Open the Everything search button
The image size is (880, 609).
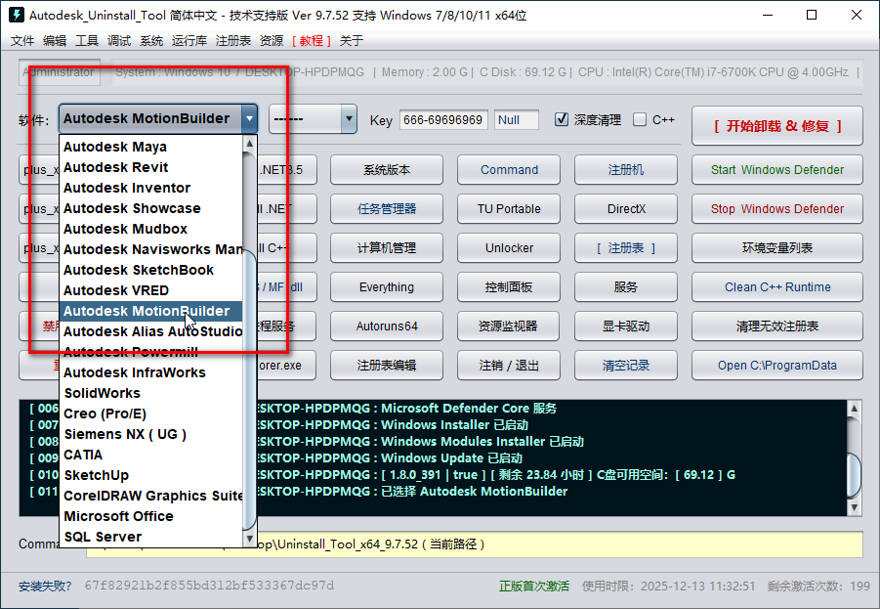click(387, 287)
